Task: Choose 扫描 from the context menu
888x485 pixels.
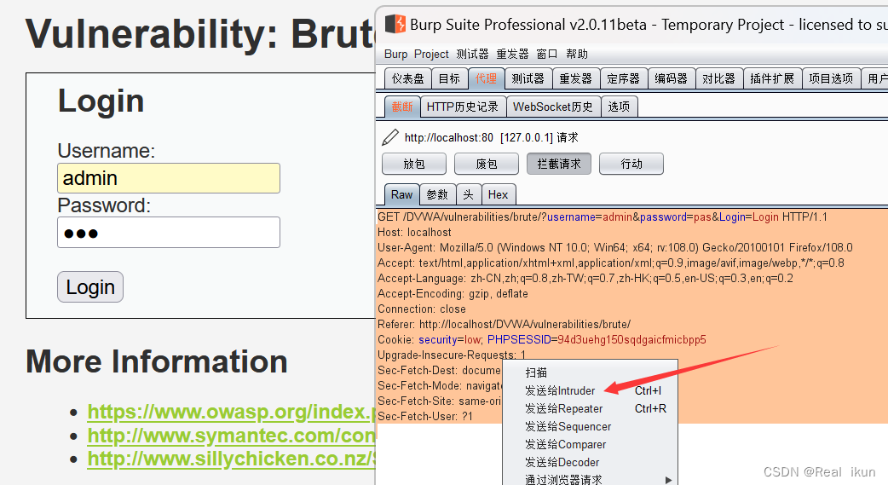Action: [x=590, y=372]
